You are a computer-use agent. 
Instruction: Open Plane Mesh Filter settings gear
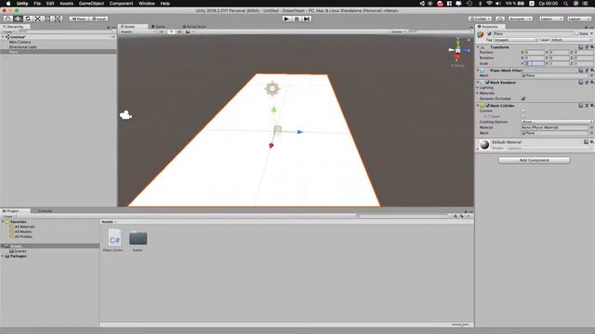592,71
